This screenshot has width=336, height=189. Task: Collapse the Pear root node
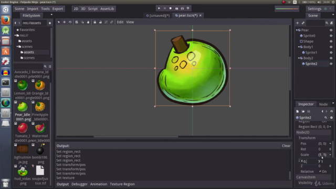[297, 30]
